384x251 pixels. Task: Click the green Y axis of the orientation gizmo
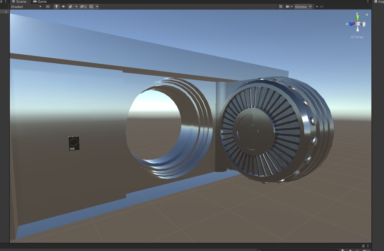pos(357,16)
